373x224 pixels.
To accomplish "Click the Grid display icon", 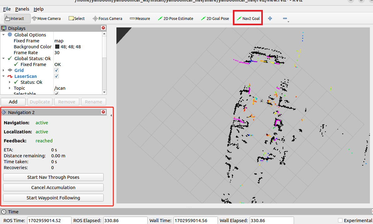I will tap(10, 70).
